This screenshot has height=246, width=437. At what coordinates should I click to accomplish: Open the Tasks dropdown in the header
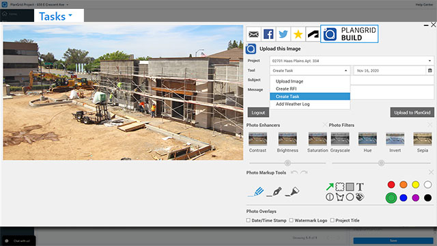pyautogui.click(x=55, y=16)
